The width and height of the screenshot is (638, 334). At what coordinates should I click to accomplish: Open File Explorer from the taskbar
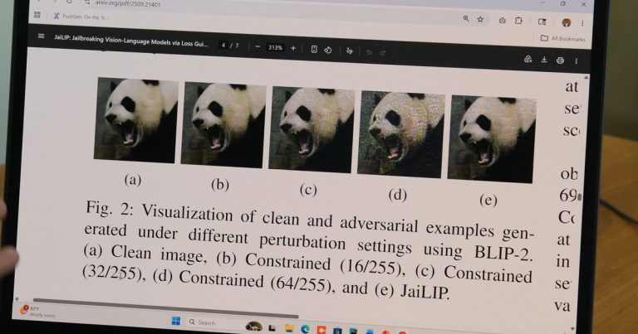coord(289,328)
